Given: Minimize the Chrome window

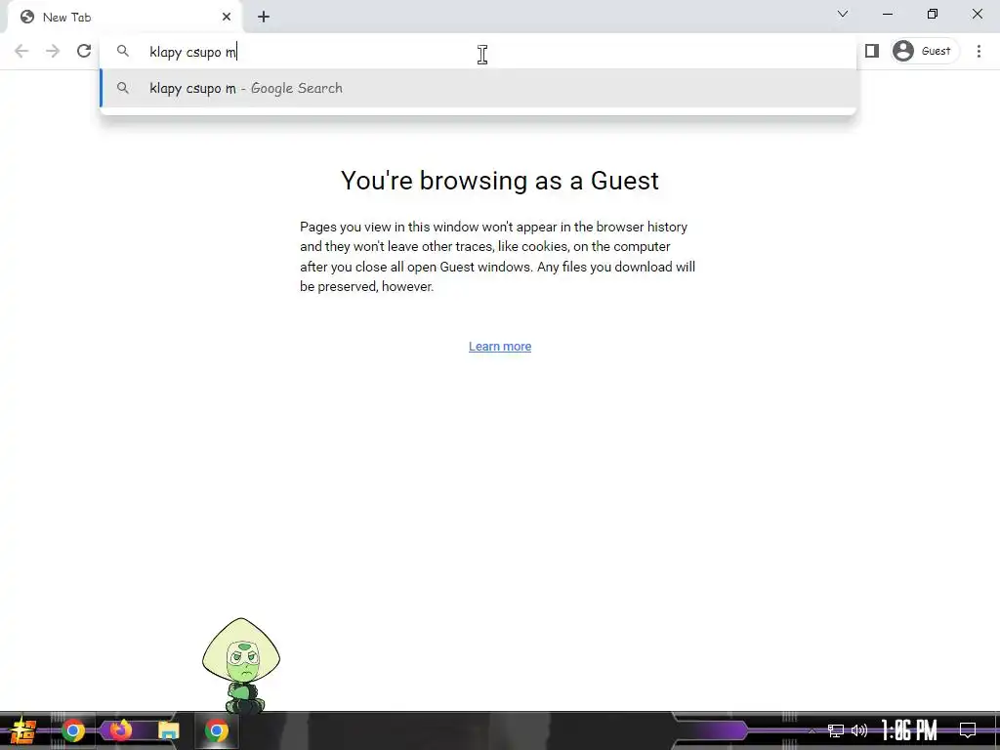Looking at the screenshot, I should [x=887, y=14].
